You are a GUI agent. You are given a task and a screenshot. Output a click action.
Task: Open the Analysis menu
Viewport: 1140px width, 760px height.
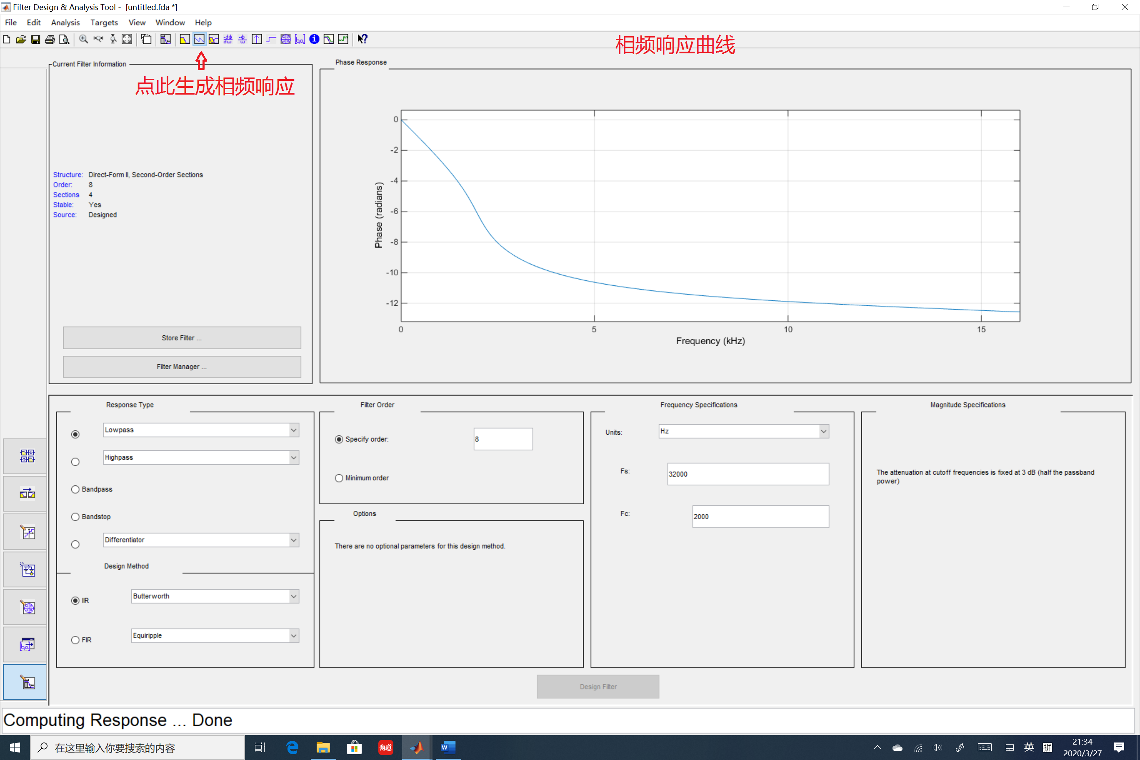(x=65, y=22)
